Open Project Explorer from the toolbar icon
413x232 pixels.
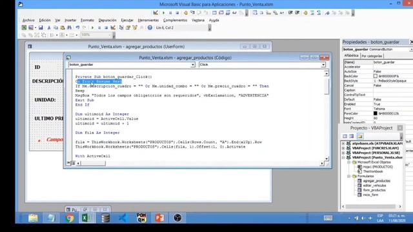121,28
